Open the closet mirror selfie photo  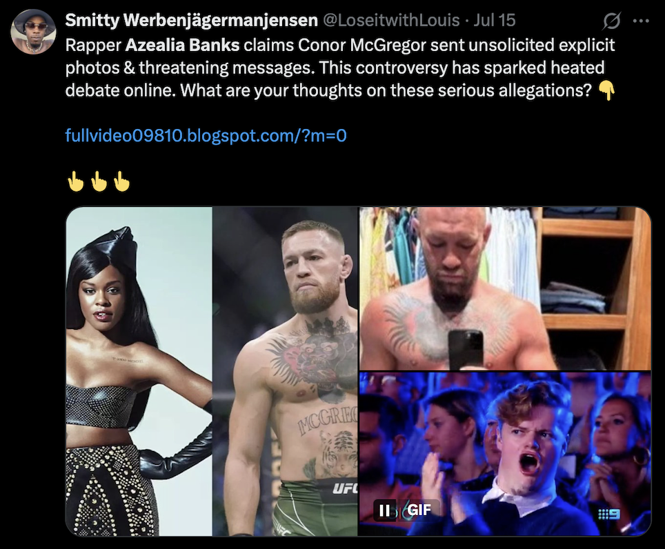[505, 288]
